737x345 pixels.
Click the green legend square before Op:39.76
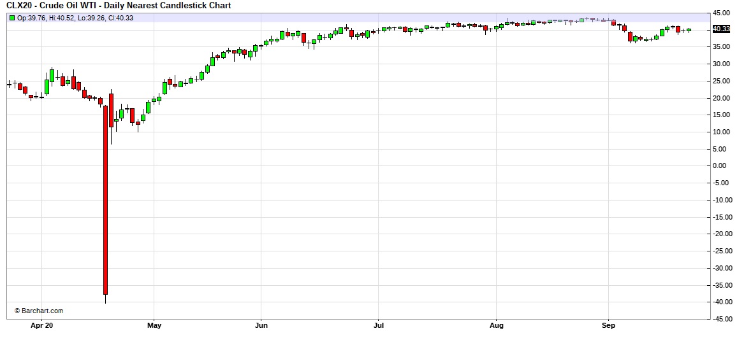click(11, 18)
